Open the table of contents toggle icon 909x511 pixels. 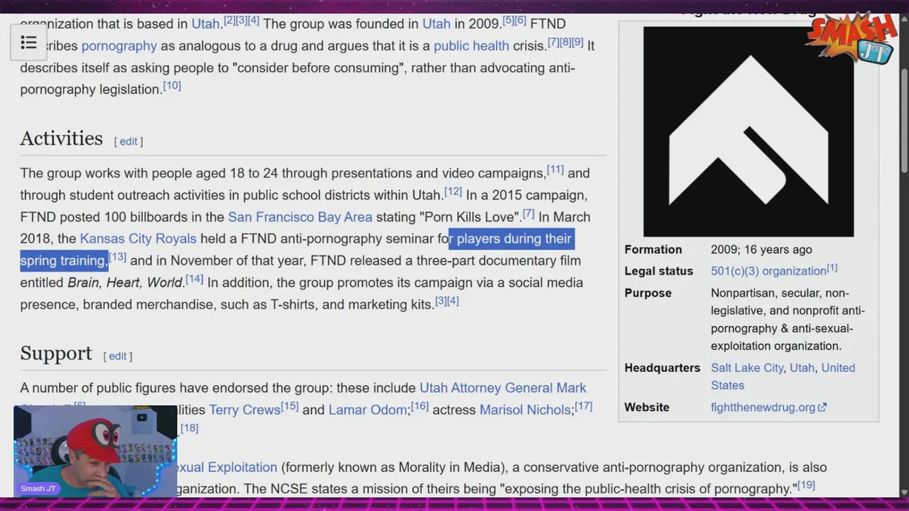(28, 43)
